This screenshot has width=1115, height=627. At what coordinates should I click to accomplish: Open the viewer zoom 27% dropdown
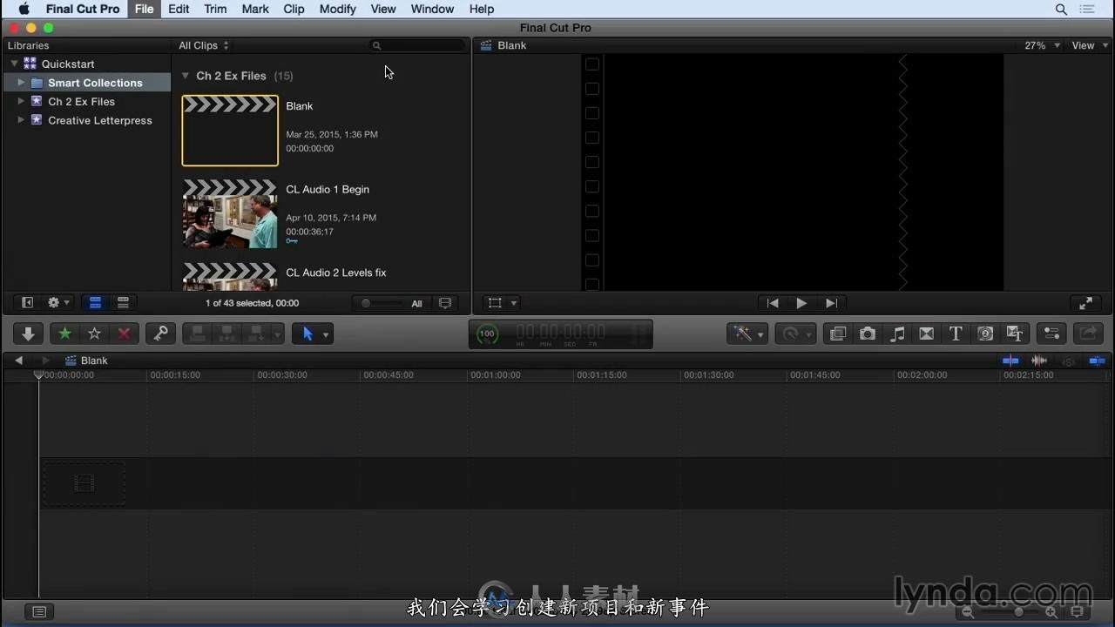pos(1042,45)
